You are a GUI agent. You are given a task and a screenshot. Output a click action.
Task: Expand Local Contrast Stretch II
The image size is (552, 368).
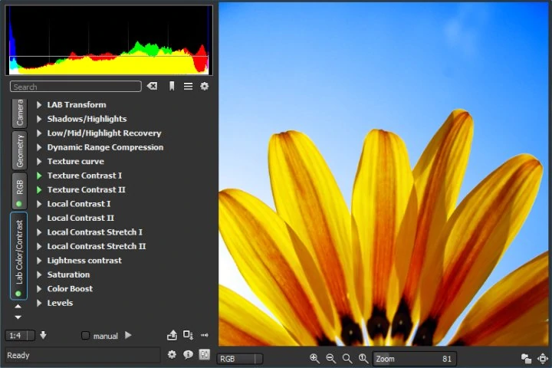point(39,246)
